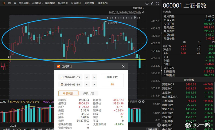215x130 pixels.
Task: Enable the 神奇九转 indicator
Action: [x=103, y=3]
